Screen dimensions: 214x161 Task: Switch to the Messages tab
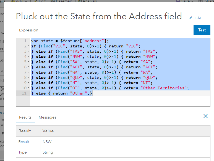tap(47, 117)
